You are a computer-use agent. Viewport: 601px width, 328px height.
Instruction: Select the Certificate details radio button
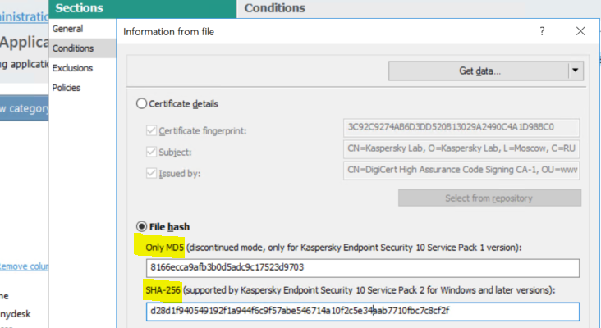tap(142, 104)
